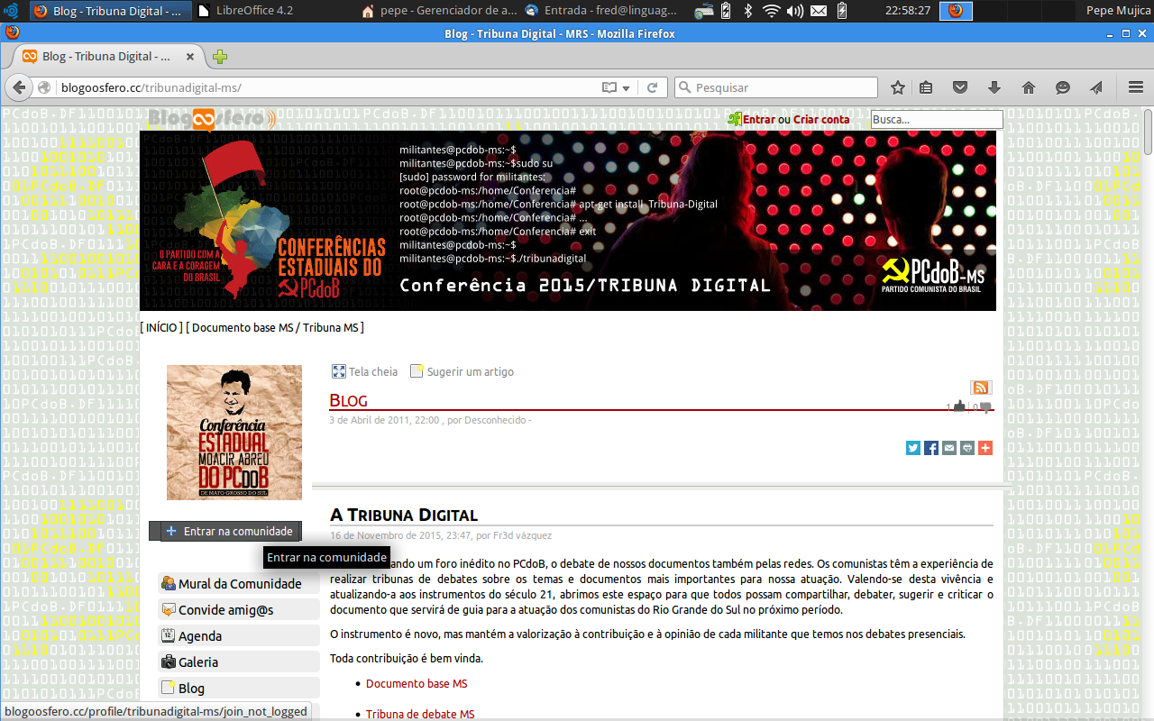Go to Firefox home page icon
Screen dimensions: 1154x721
(1029, 87)
